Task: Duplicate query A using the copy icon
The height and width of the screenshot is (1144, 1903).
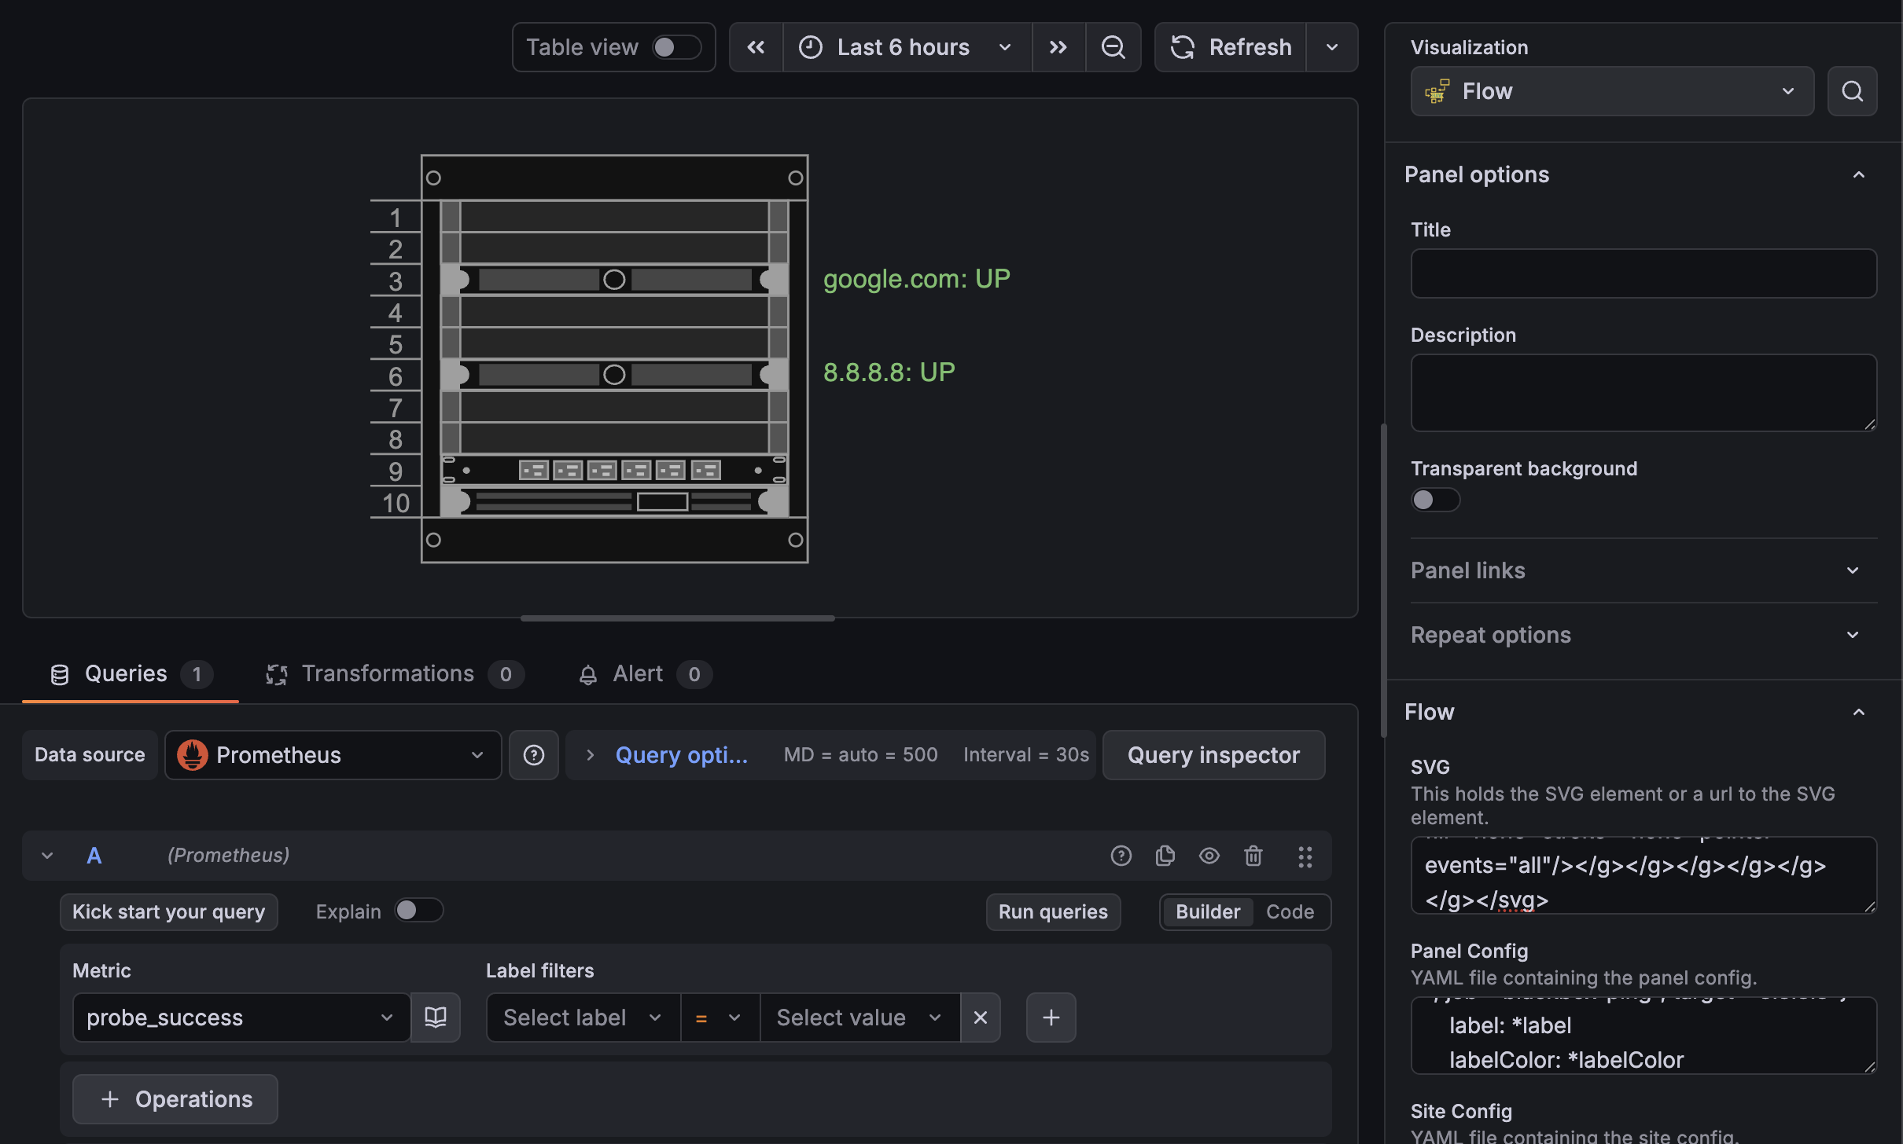Action: coord(1165,856)
